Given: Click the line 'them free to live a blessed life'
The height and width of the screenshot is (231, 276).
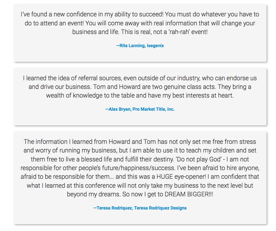Looking at the screenshot, I should pyautogui.click(x=140, y=159).
